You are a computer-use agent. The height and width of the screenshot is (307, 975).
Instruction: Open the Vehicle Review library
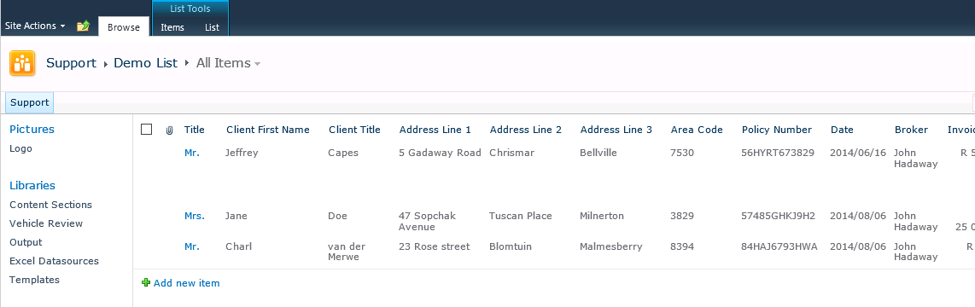click(x=46, y=223)
